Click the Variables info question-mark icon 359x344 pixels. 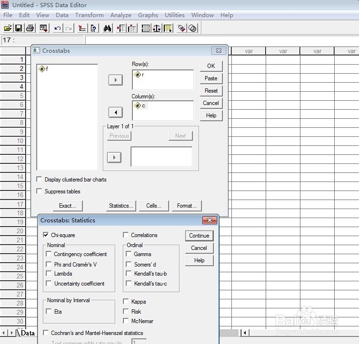click(x=93, y=29)
